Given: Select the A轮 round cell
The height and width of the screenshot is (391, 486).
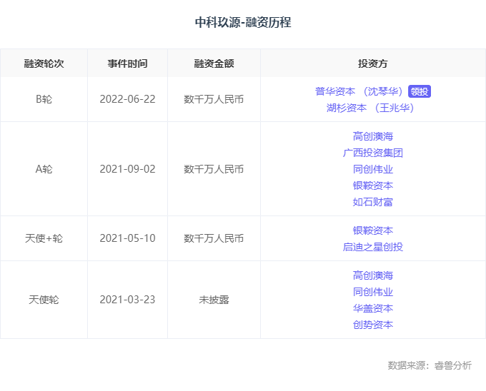Looking at the screenshot, I should 44,169.
